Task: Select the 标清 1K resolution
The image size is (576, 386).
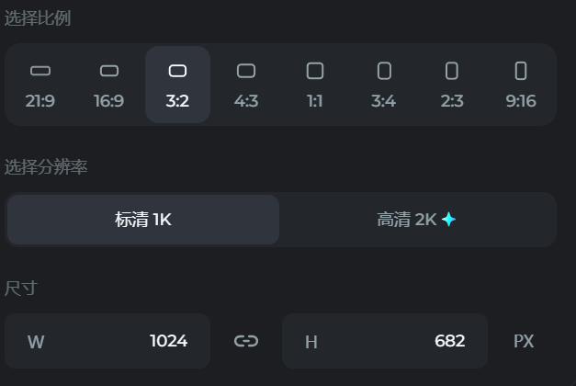Action: click(x=143, y=220)
